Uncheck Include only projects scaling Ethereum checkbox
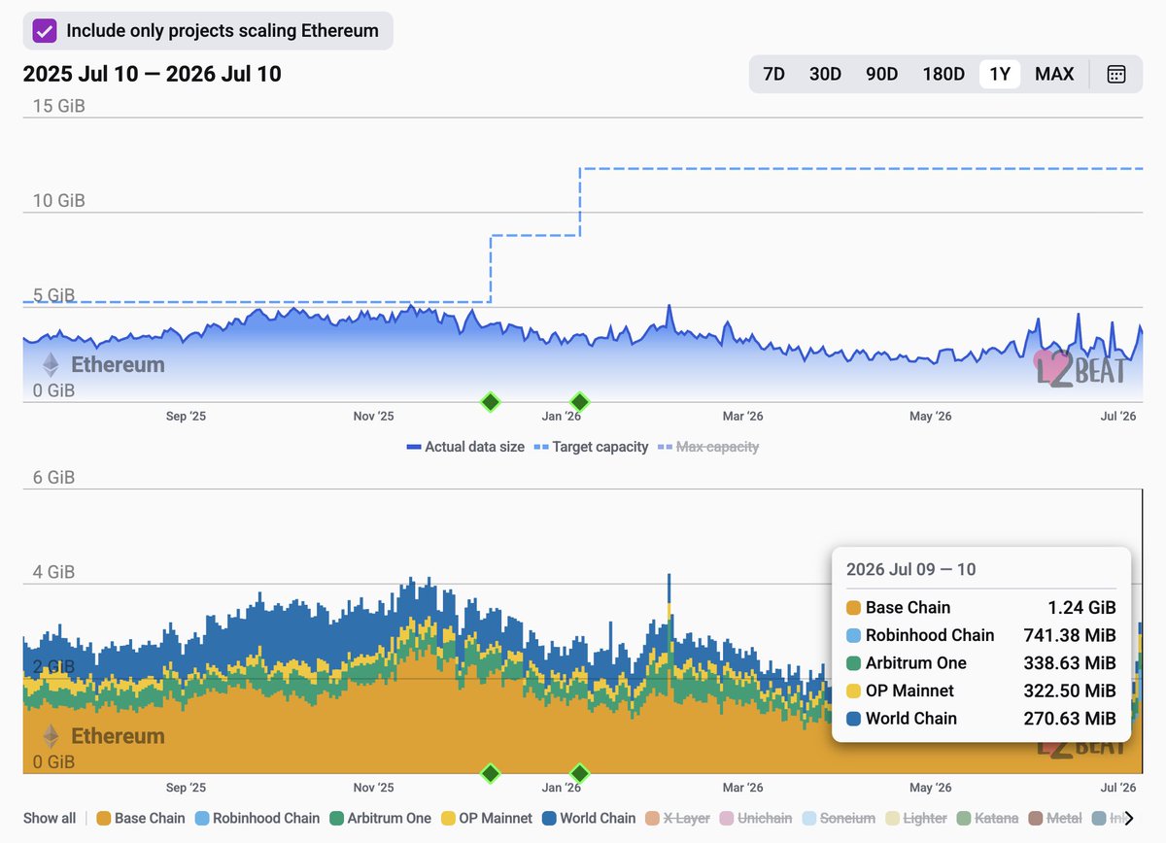 coord(45,30)
